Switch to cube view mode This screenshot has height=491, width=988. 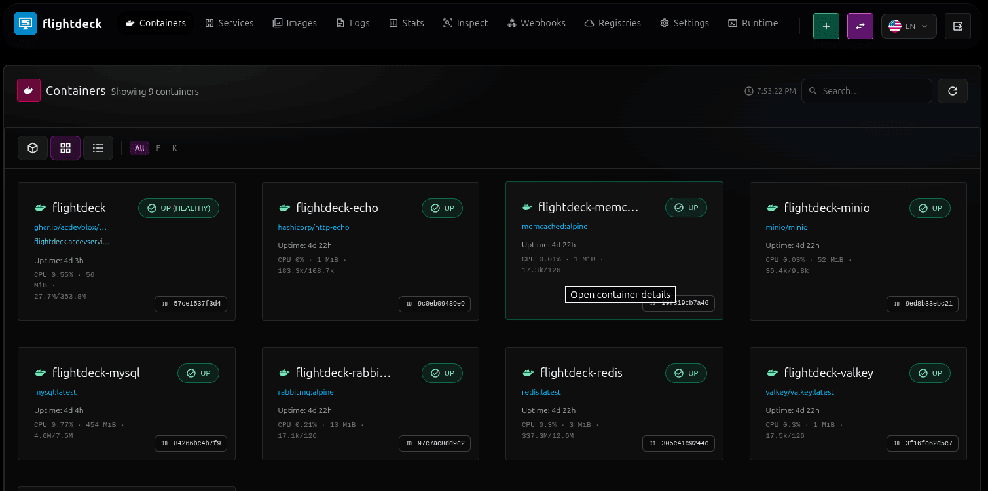pyautogui.click(x=33, y=148)
